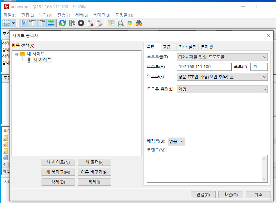Viewport: 276px width, 203px height.
Task: Click comment box scroll up arrow
Action: point(264,159)
